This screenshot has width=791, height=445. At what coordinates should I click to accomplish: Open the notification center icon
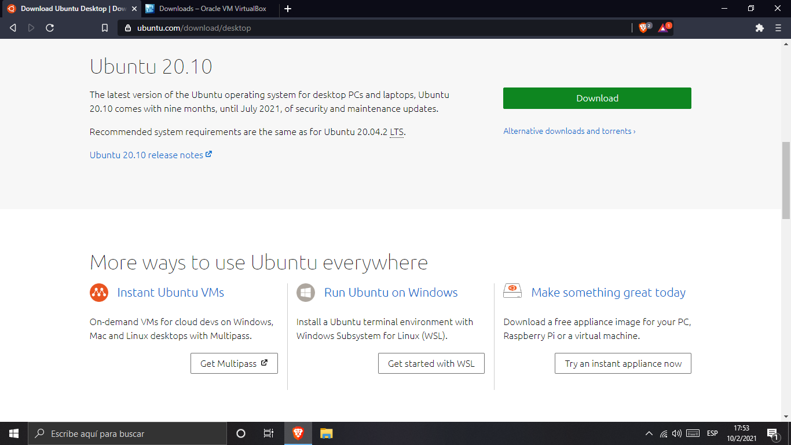click(x=772, y=433)
